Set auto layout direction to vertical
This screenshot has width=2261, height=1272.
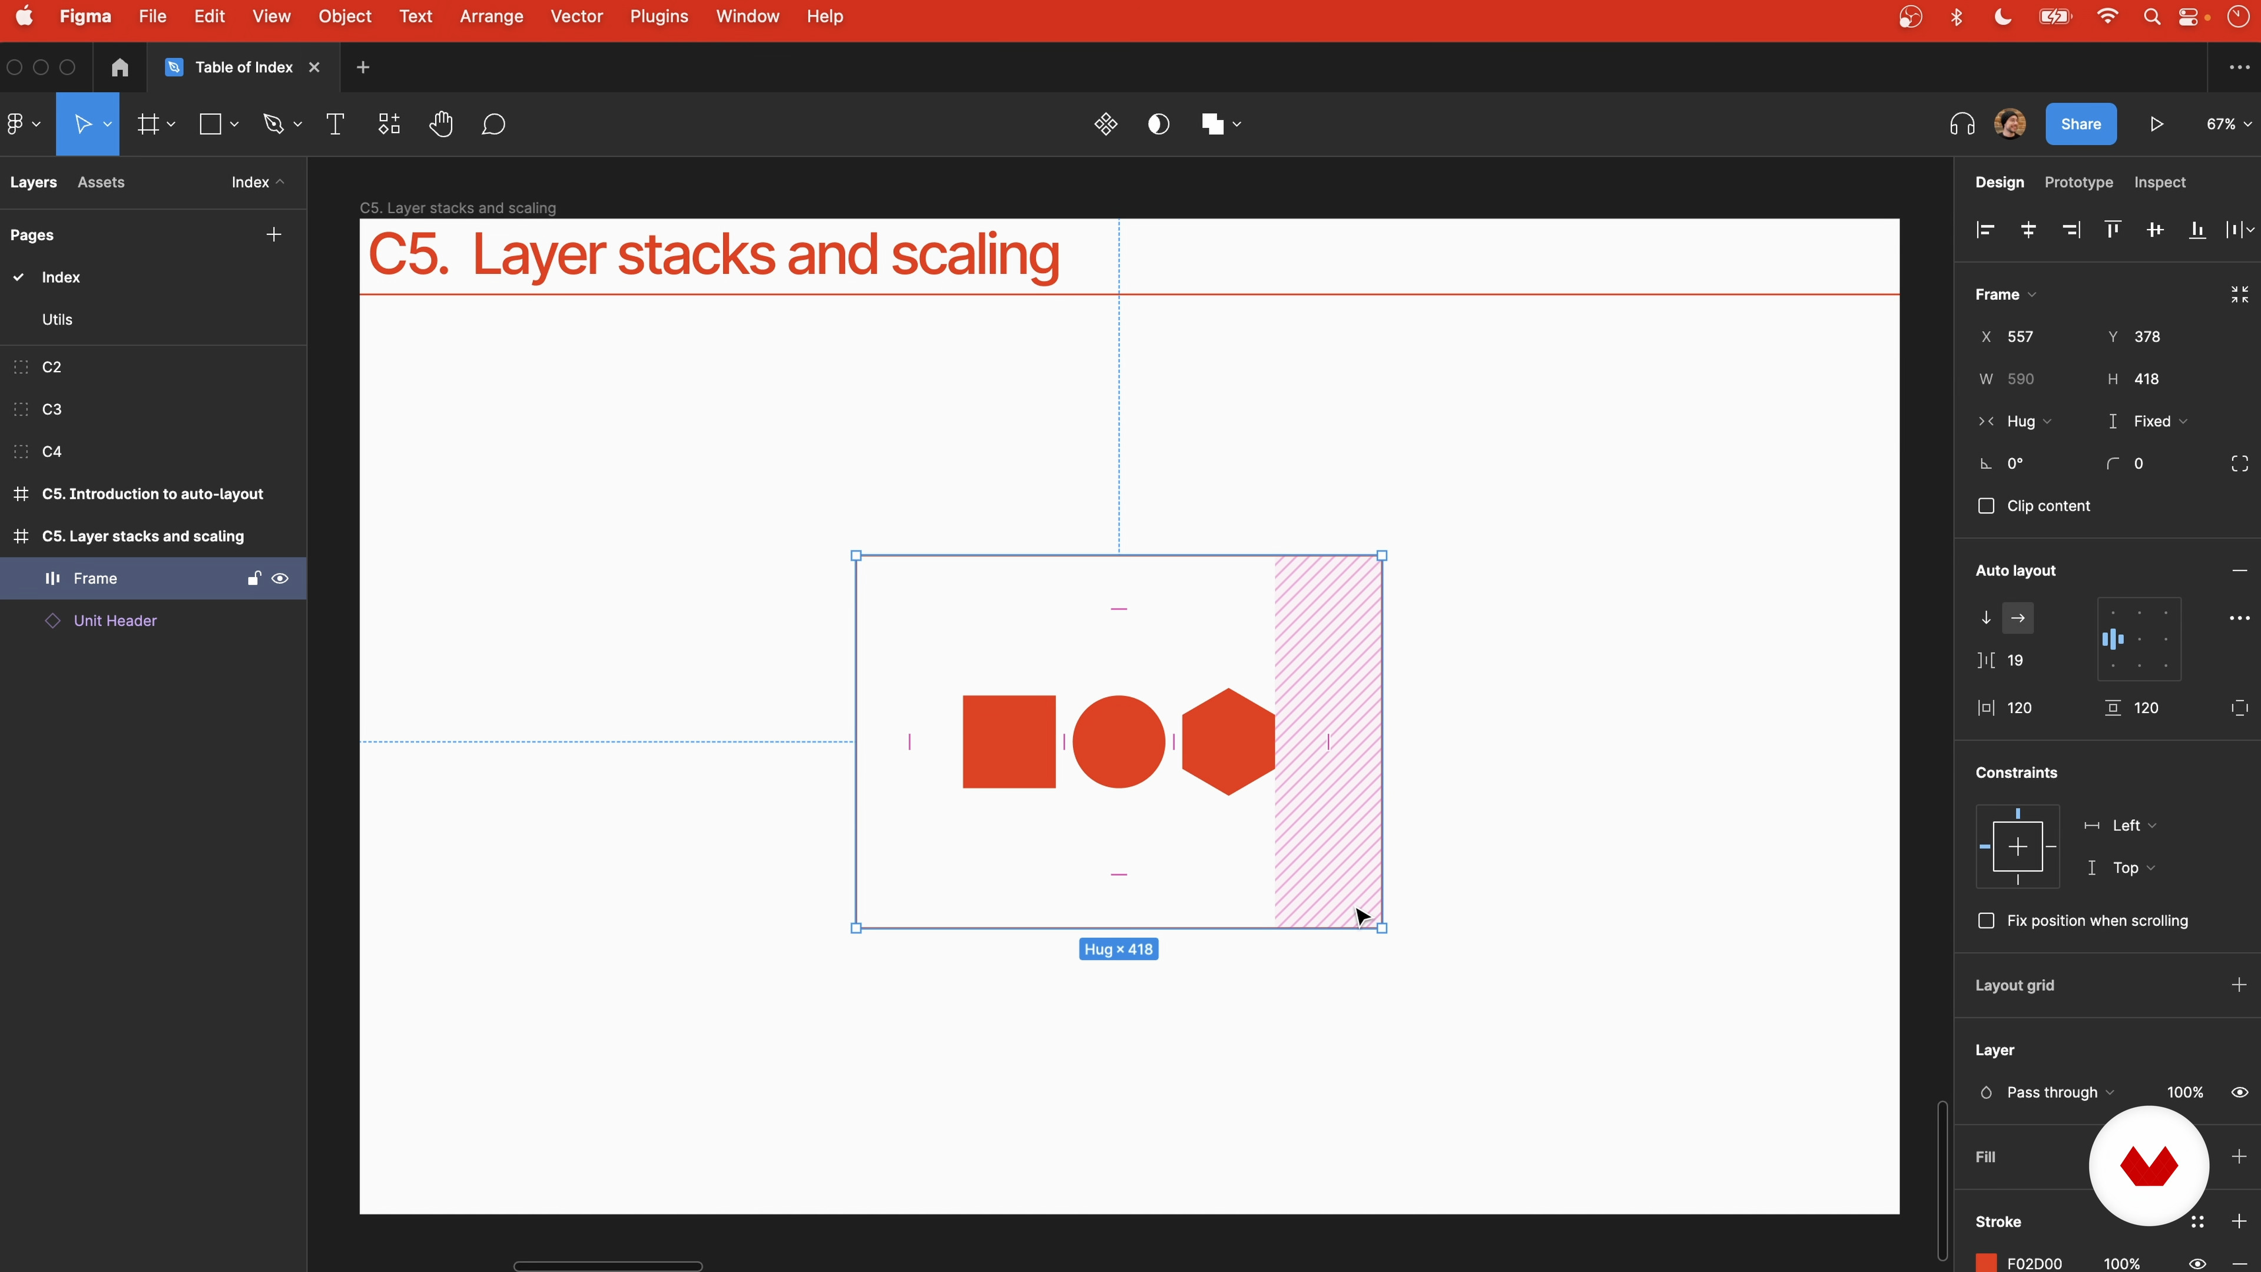tap(1986, 618)
